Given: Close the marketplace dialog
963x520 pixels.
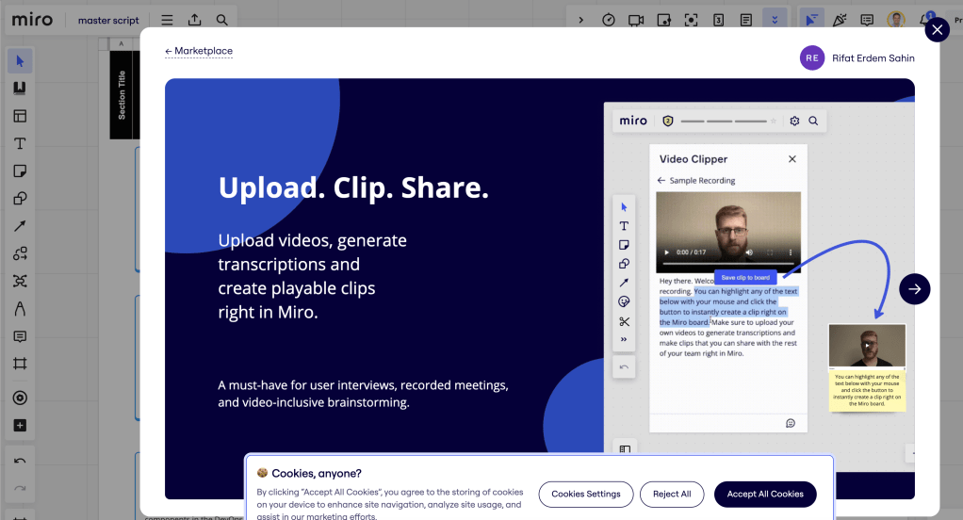Looking at the screenshot, I should coord(938,29).
